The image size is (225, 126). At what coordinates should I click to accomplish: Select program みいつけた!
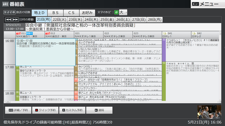click(118, 68)
